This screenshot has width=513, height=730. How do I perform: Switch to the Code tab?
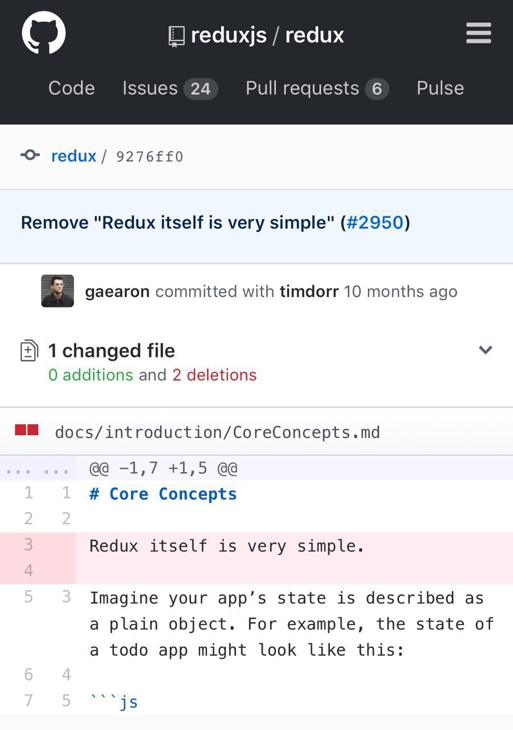[71, 88]
